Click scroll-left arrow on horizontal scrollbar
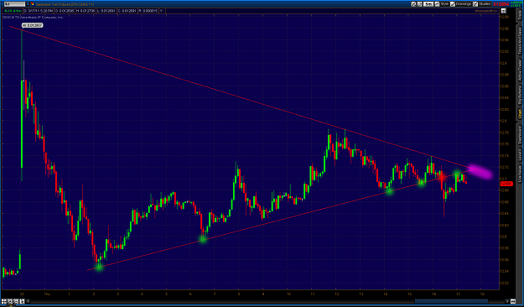 [x=28, y=301]
